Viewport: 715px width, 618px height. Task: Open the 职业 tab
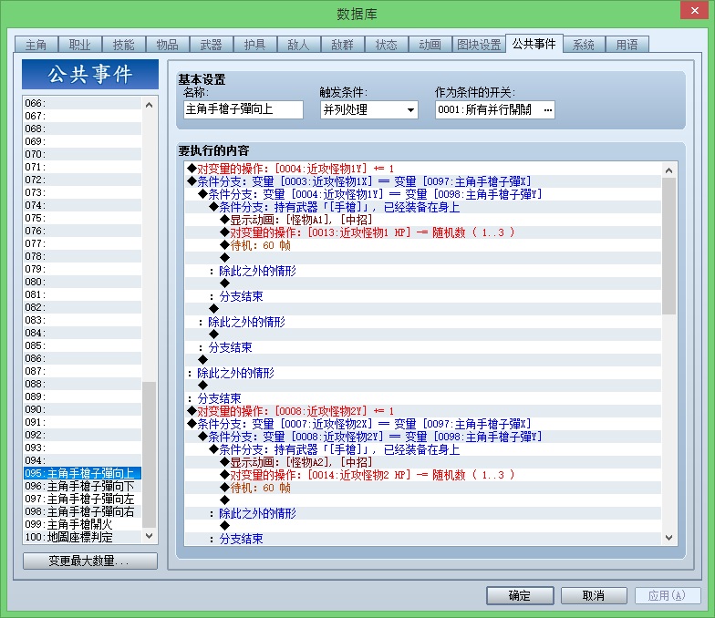tap(80, 45)
